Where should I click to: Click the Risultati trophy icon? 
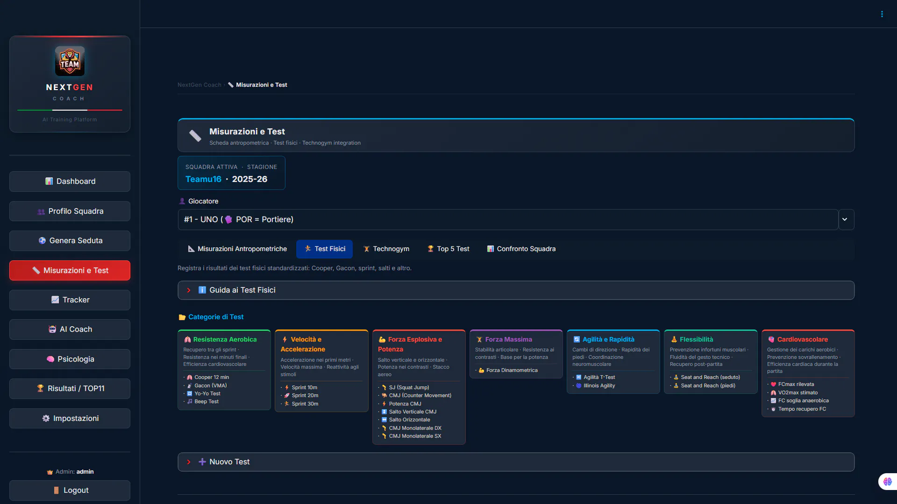coord(40,388)
